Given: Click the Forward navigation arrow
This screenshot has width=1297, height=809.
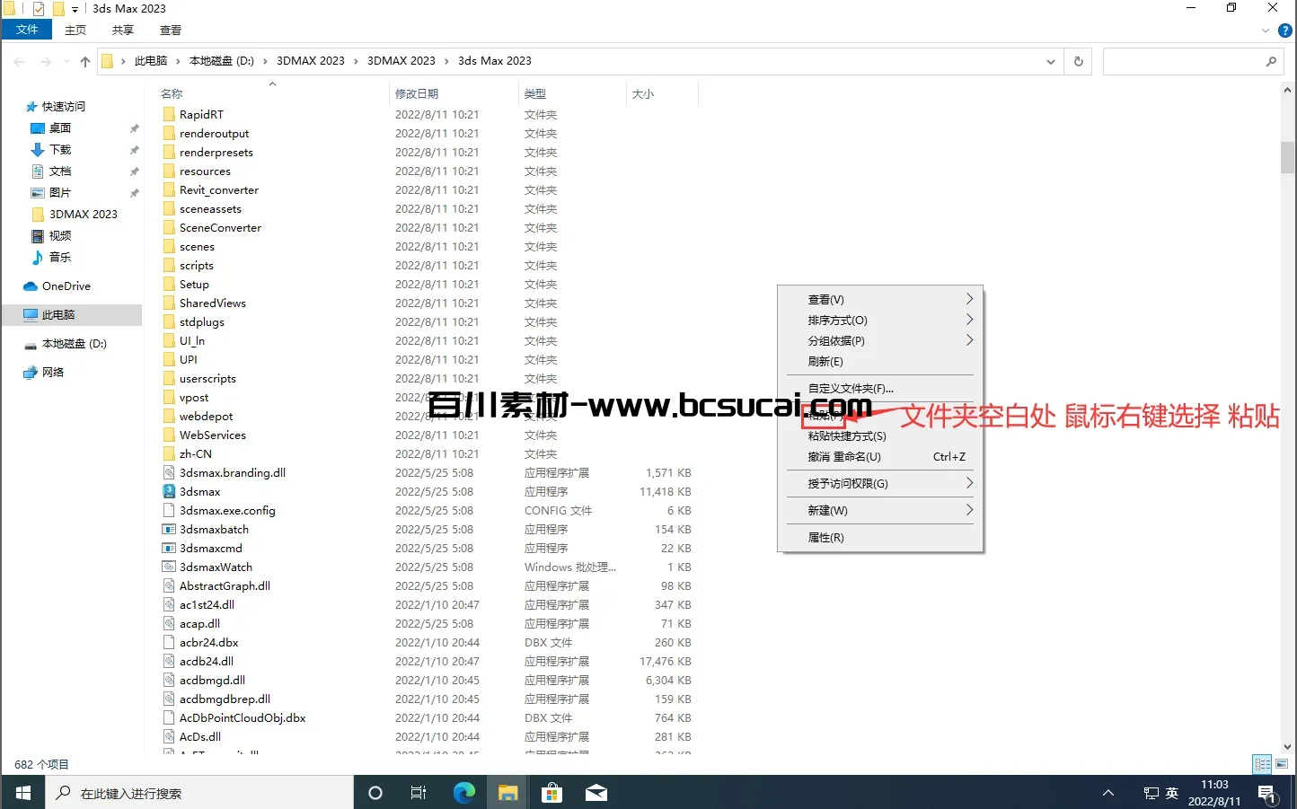Looking at the screenshot, I should click(46, 62).
